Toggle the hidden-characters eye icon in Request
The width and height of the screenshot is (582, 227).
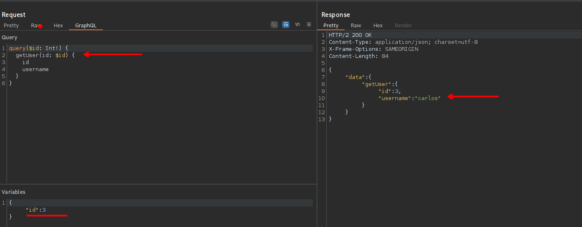click(x=274, y=25)
